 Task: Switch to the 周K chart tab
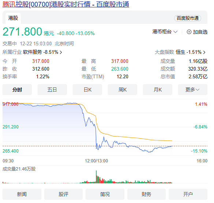(123, 90)
